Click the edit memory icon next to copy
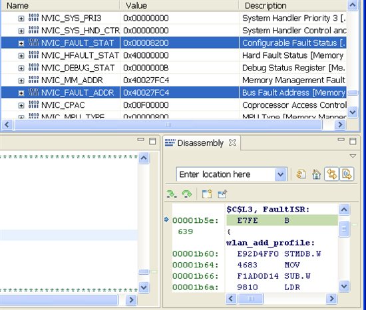The width and height of the screenshot is (366, 310). 222,194
